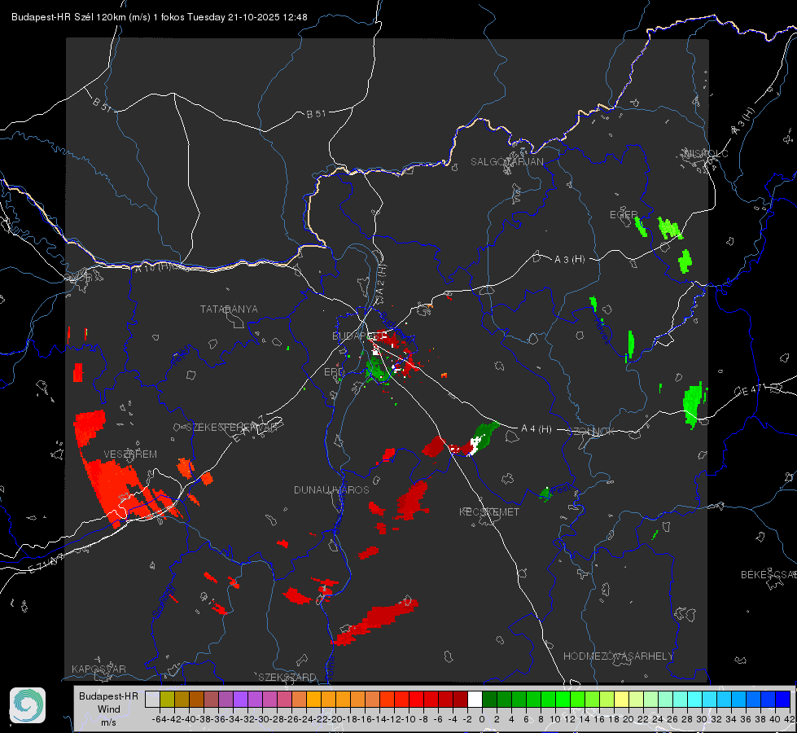Screen dimensions: 797x733
Task: Pick the yellow swatch between 18 and 20
Action: (x=621, y=699)
